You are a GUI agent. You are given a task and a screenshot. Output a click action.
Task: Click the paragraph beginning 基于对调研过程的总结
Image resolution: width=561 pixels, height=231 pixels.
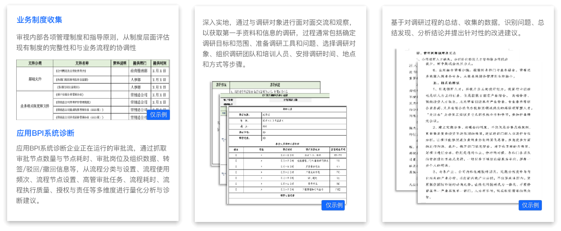coord(468,28)
